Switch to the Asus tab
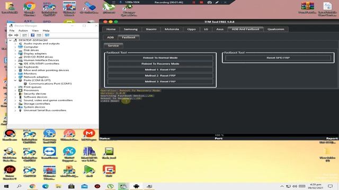This screenshot has width=339, height=190. (x=220, y=29)
